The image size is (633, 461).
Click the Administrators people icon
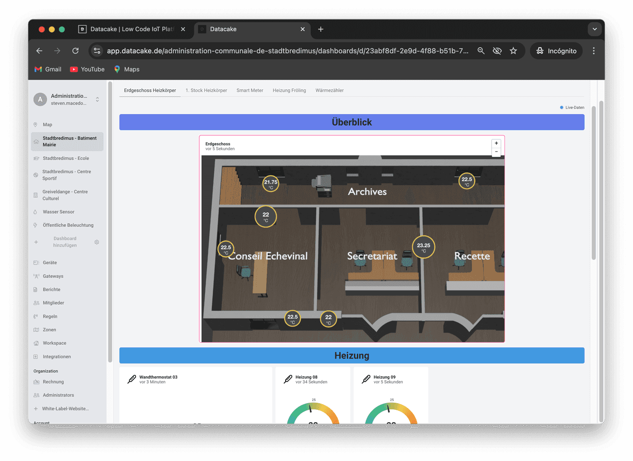[36, 395]
